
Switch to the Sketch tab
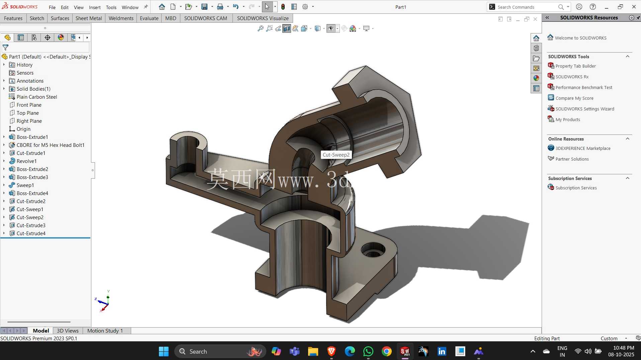click(x=37, y=18)
